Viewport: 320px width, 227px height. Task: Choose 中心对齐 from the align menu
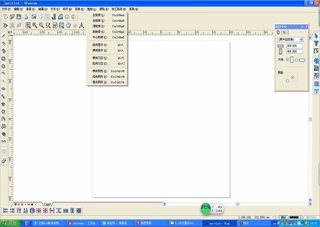[x=102, y=37]
